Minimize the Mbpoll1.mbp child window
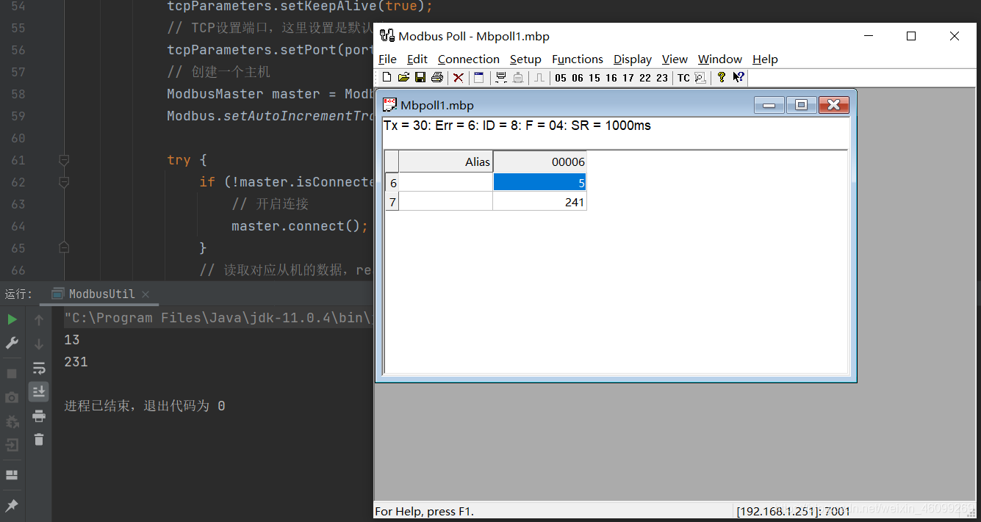The width and height of the screenshot is (981, 522). [x=769, y=105]
